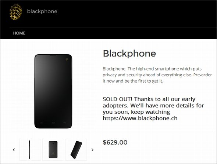Screen dimensions: 217x164
Task: Open the blackphone brand name link
Action: [42, 11]
